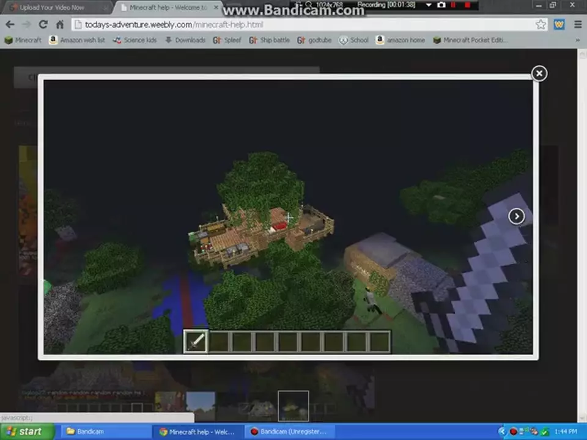587x440 pixels.
Task: Open the browser home page icon
Action: [60, 24]
